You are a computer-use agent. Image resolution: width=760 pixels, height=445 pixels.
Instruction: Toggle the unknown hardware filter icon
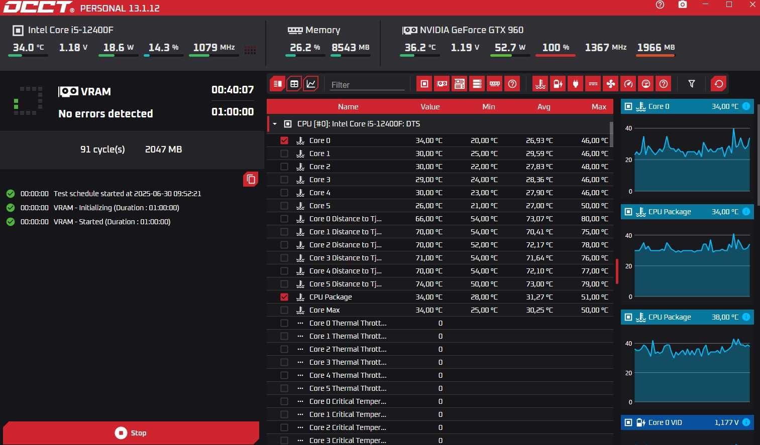tap(512, 84)
